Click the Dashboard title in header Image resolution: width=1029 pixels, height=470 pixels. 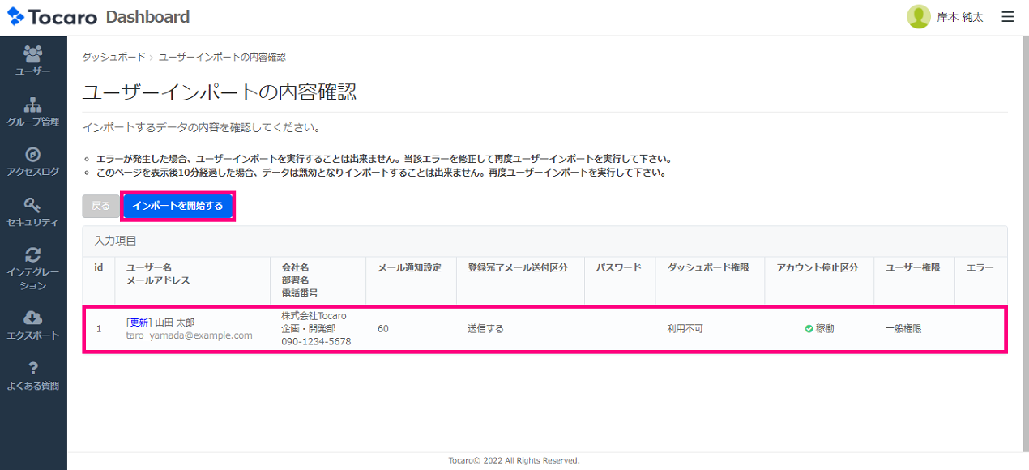[147, 17]
